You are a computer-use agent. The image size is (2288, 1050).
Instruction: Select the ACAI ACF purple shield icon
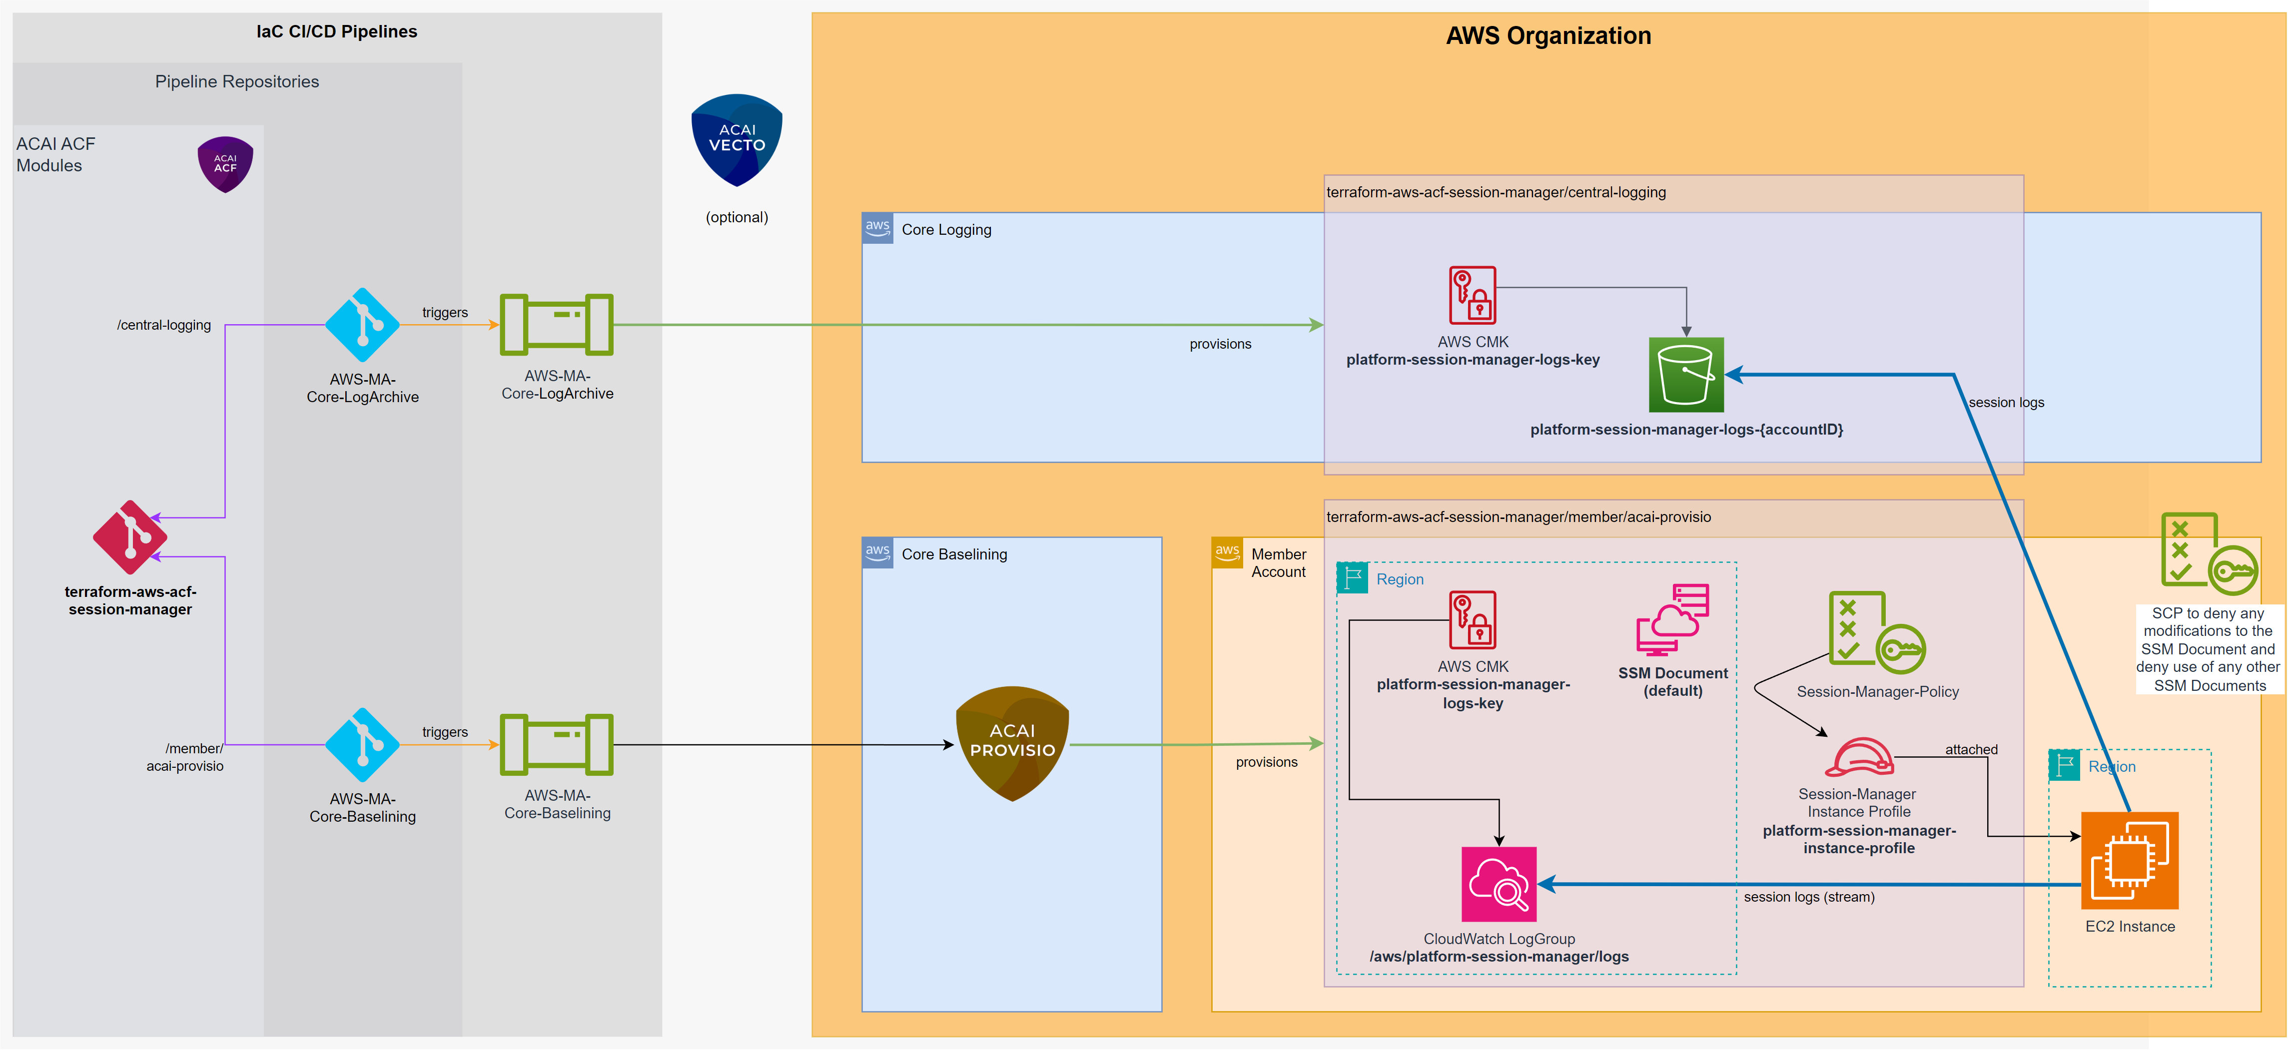[225, 164]
